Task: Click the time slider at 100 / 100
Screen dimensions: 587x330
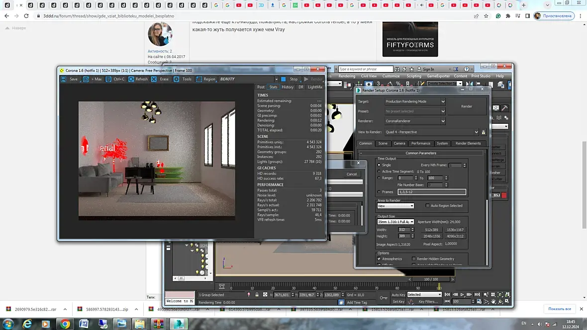Action: click(x=431, y=279)
